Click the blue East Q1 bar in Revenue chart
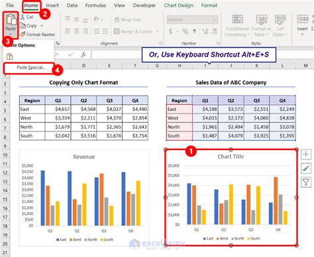 coord(43,198)
